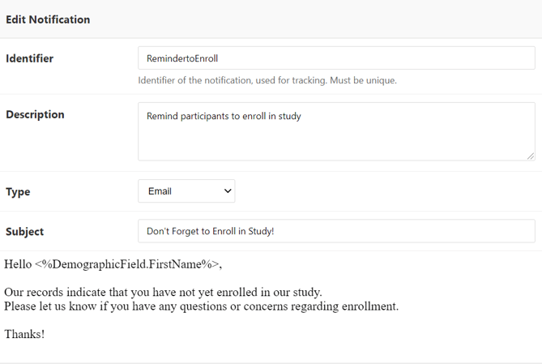542x364 pixels.
Task: Click the Edit Notification header
Action: (x=48, y=19)
